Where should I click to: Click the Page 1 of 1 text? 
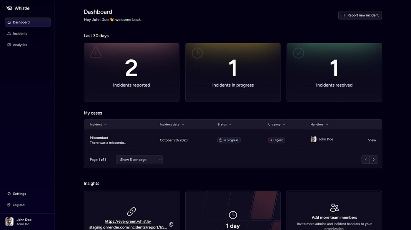(98, 160)
